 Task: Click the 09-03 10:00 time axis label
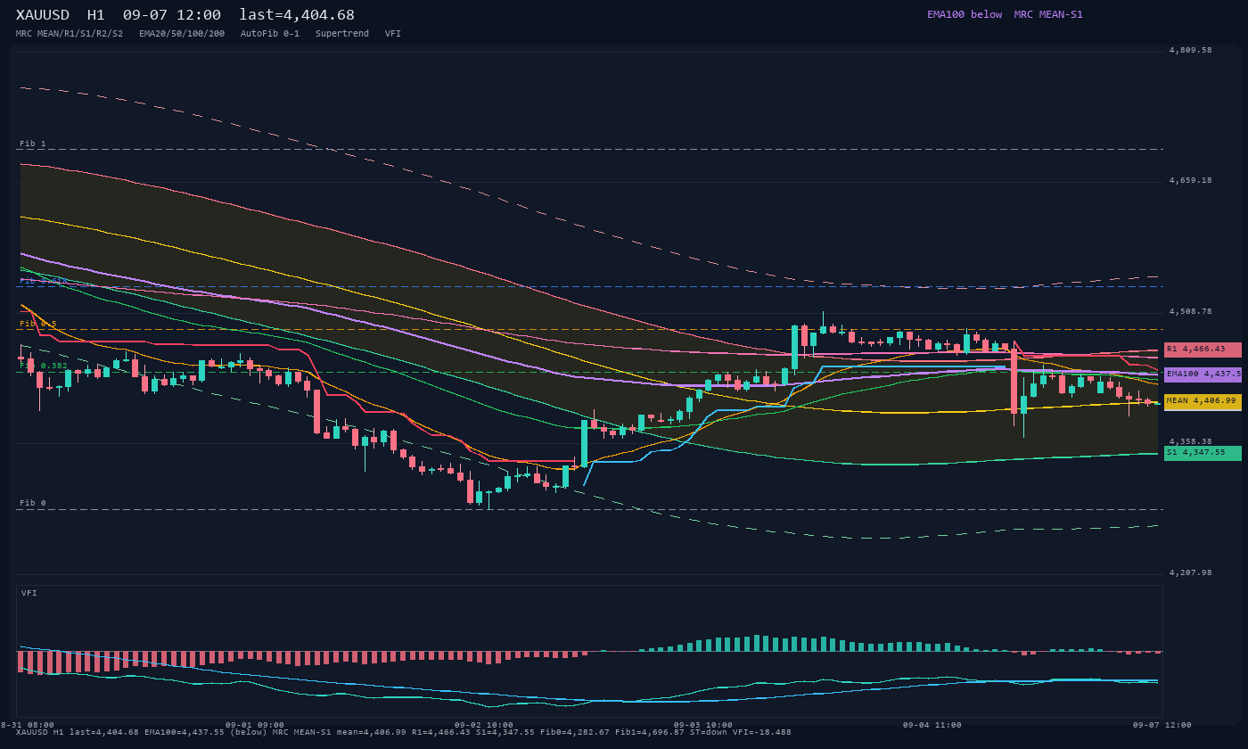pos(703,725)
